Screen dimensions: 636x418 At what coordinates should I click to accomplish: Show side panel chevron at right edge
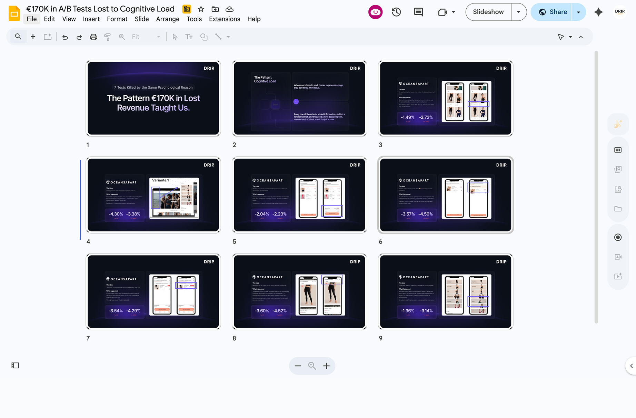click(x=631, y=366)
